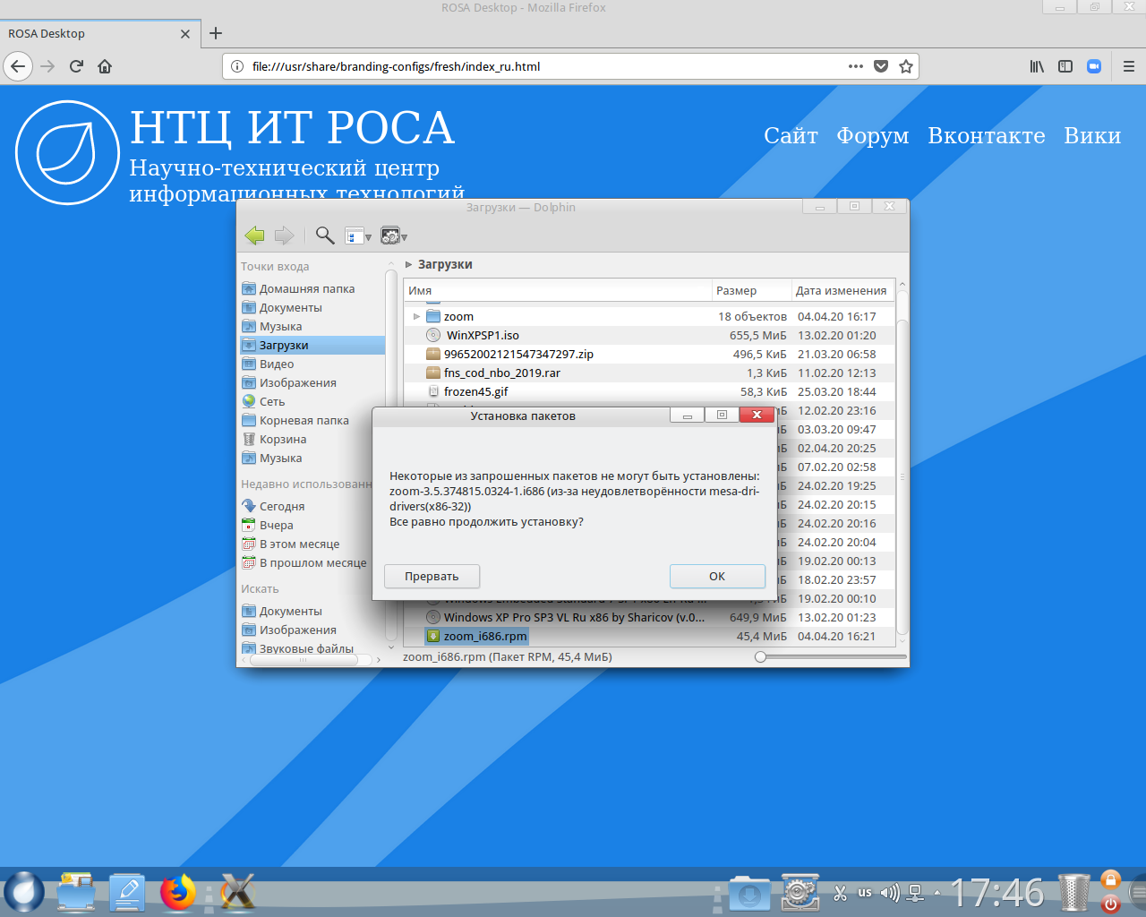Select Домашняя папка in the places panel
The image size is (1146, 917).
pos(312,289)
